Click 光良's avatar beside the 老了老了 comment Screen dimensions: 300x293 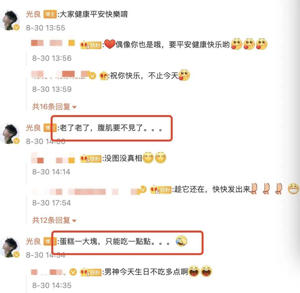[10, 133]
